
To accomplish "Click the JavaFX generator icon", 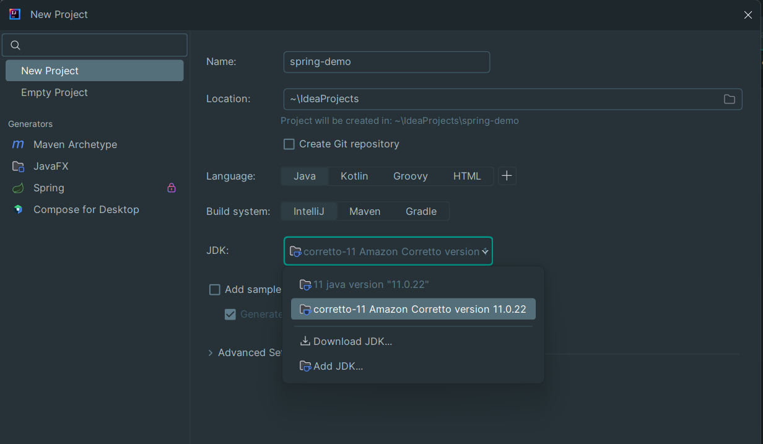I will pos(18,166).
